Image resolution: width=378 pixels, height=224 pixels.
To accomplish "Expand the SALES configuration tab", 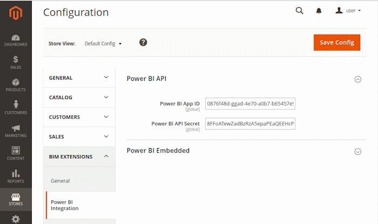I will pos(79,137).
